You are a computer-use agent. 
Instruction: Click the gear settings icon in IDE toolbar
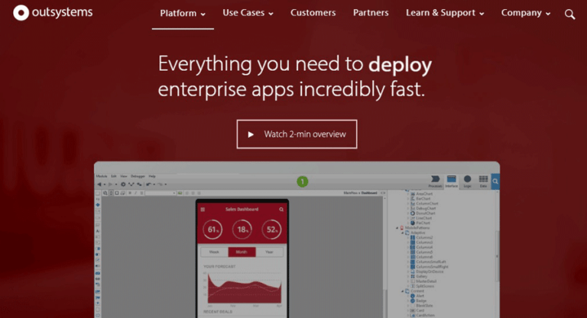pos(123,185)
